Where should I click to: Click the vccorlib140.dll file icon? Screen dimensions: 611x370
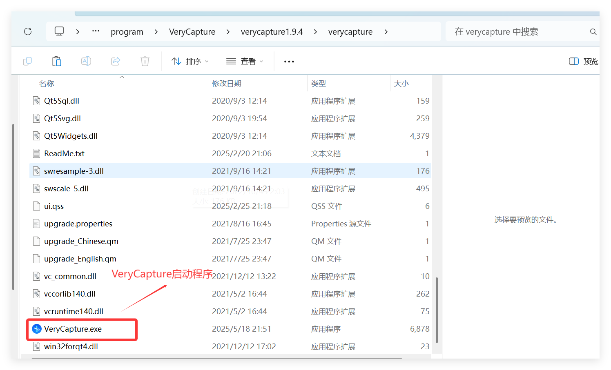click(37, 294)
